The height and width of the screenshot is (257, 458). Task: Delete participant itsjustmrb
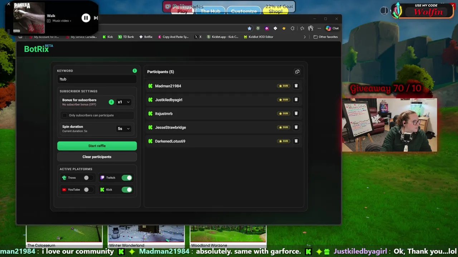(296, 114)
